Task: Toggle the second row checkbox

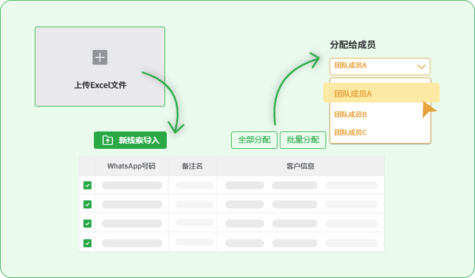Action: [87, 204]
